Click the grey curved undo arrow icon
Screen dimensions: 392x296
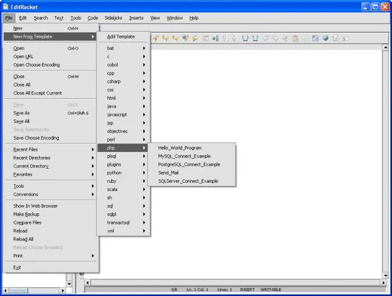(x=265, y=38)
